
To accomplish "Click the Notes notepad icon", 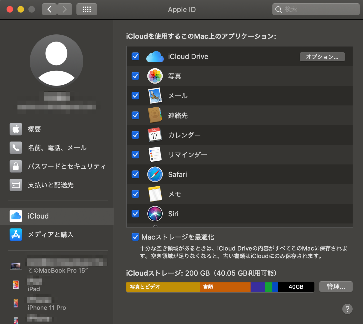I will [155, 194].
